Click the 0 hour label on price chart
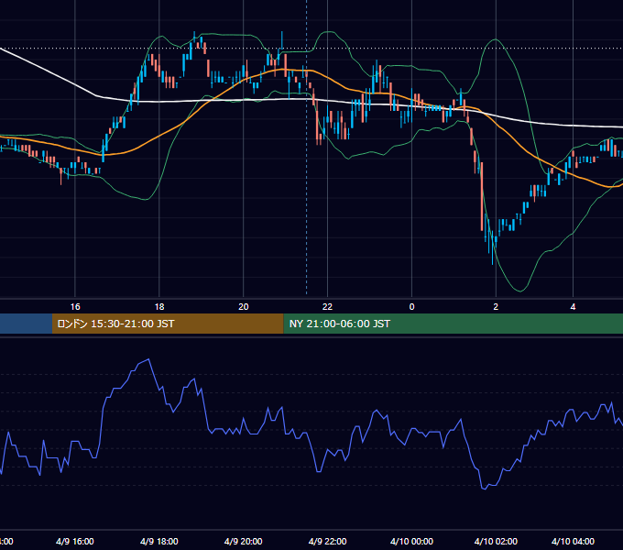 [x=411, y=306]
